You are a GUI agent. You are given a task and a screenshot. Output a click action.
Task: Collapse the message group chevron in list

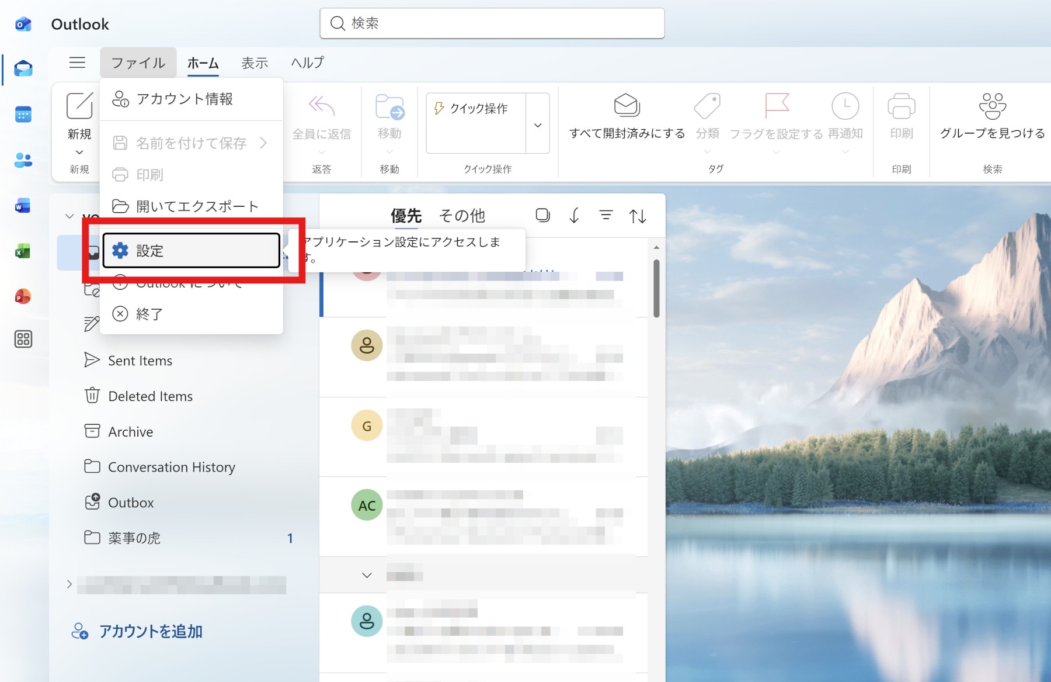point(367,575)
